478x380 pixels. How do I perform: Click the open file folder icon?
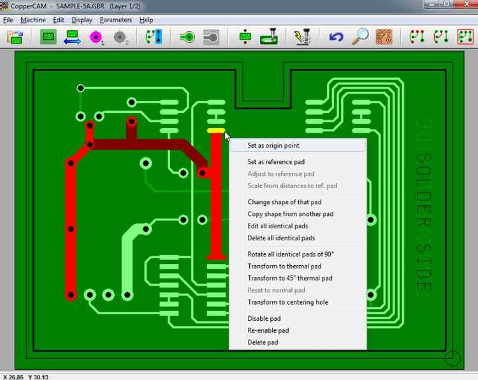click(15, 37)
